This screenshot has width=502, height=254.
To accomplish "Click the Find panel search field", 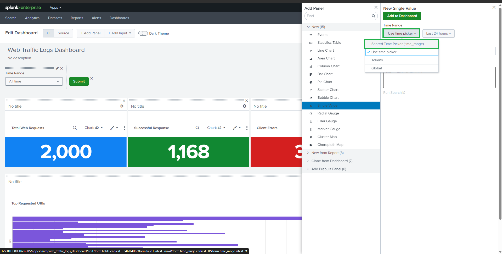I will click(341, 16).
